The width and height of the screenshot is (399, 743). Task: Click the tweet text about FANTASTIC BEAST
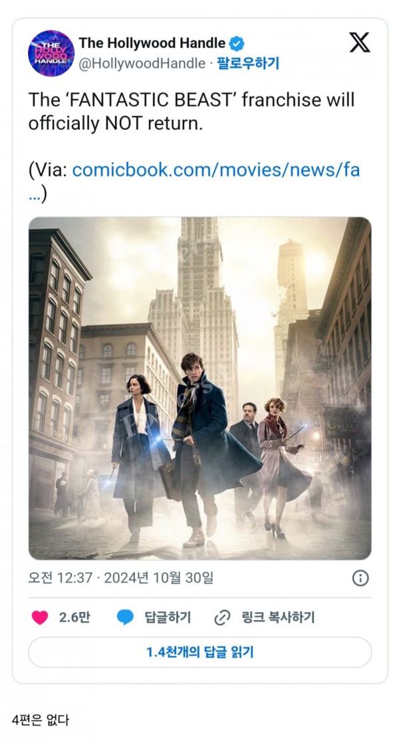pos(191,112)
